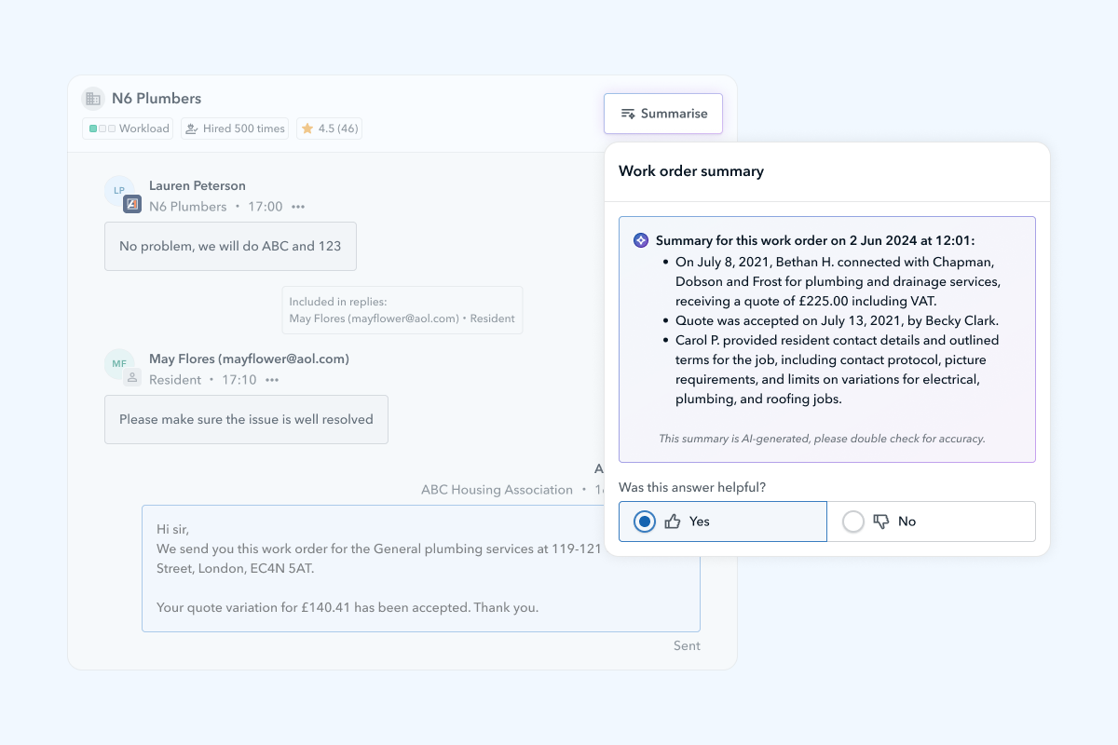Click the person icon on the Hired 500 times badge

pyautogui.click(x=191, y=128)
